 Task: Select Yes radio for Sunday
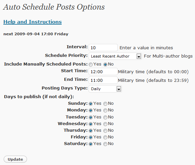(x=91, y=104)
